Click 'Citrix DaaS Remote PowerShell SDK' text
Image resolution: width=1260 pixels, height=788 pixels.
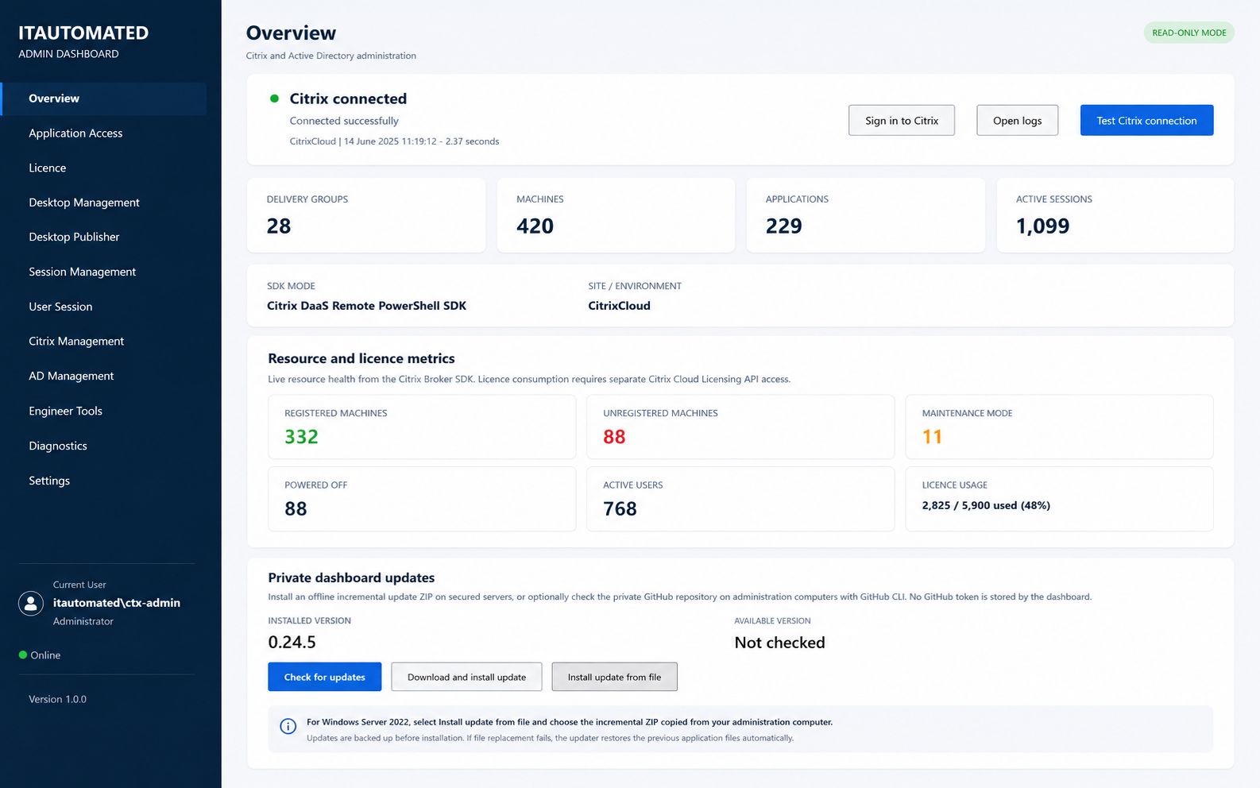[366, 306]
